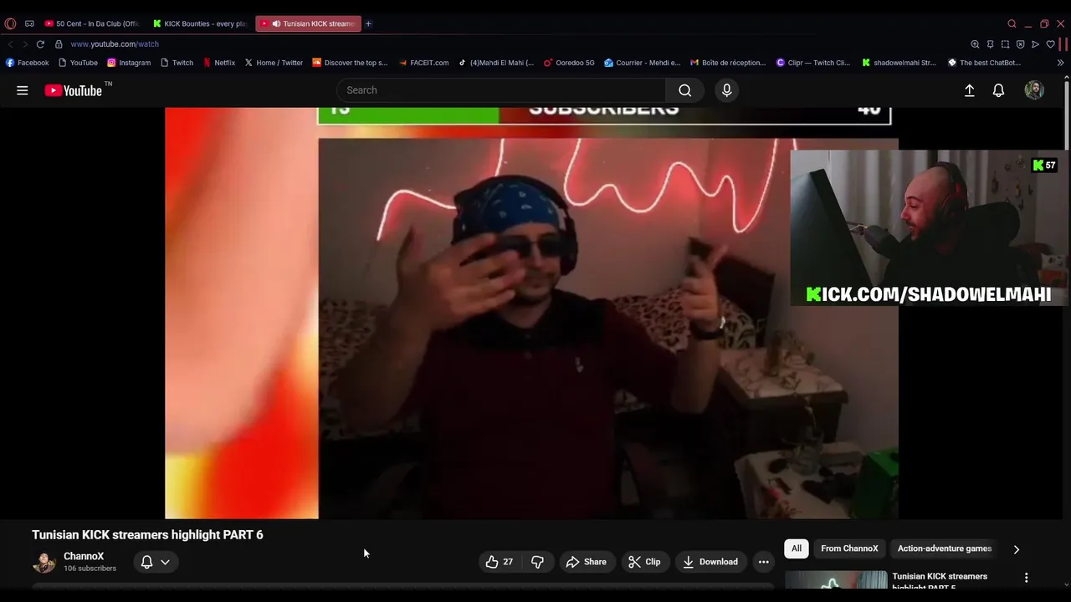Open the Netflix bookmark

pos(219,63)
